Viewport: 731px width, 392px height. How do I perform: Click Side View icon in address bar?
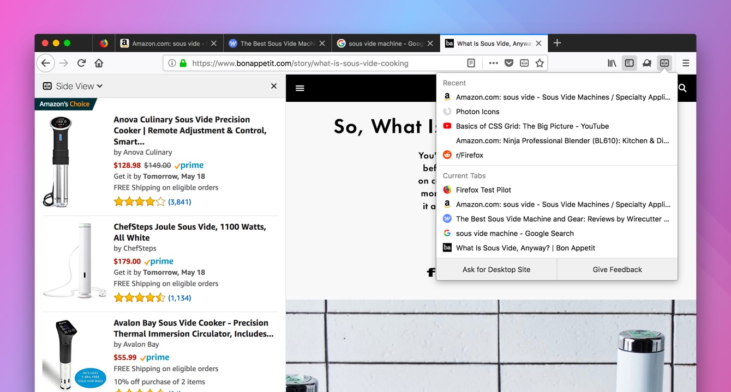524,63
